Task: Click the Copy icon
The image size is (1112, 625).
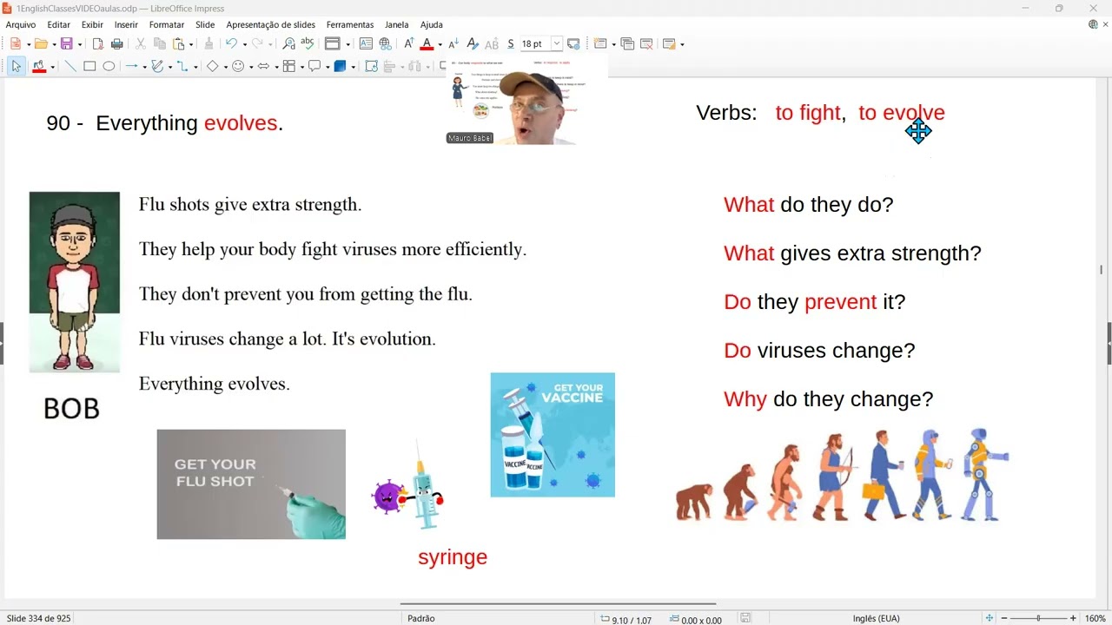Action: [160, 43]
